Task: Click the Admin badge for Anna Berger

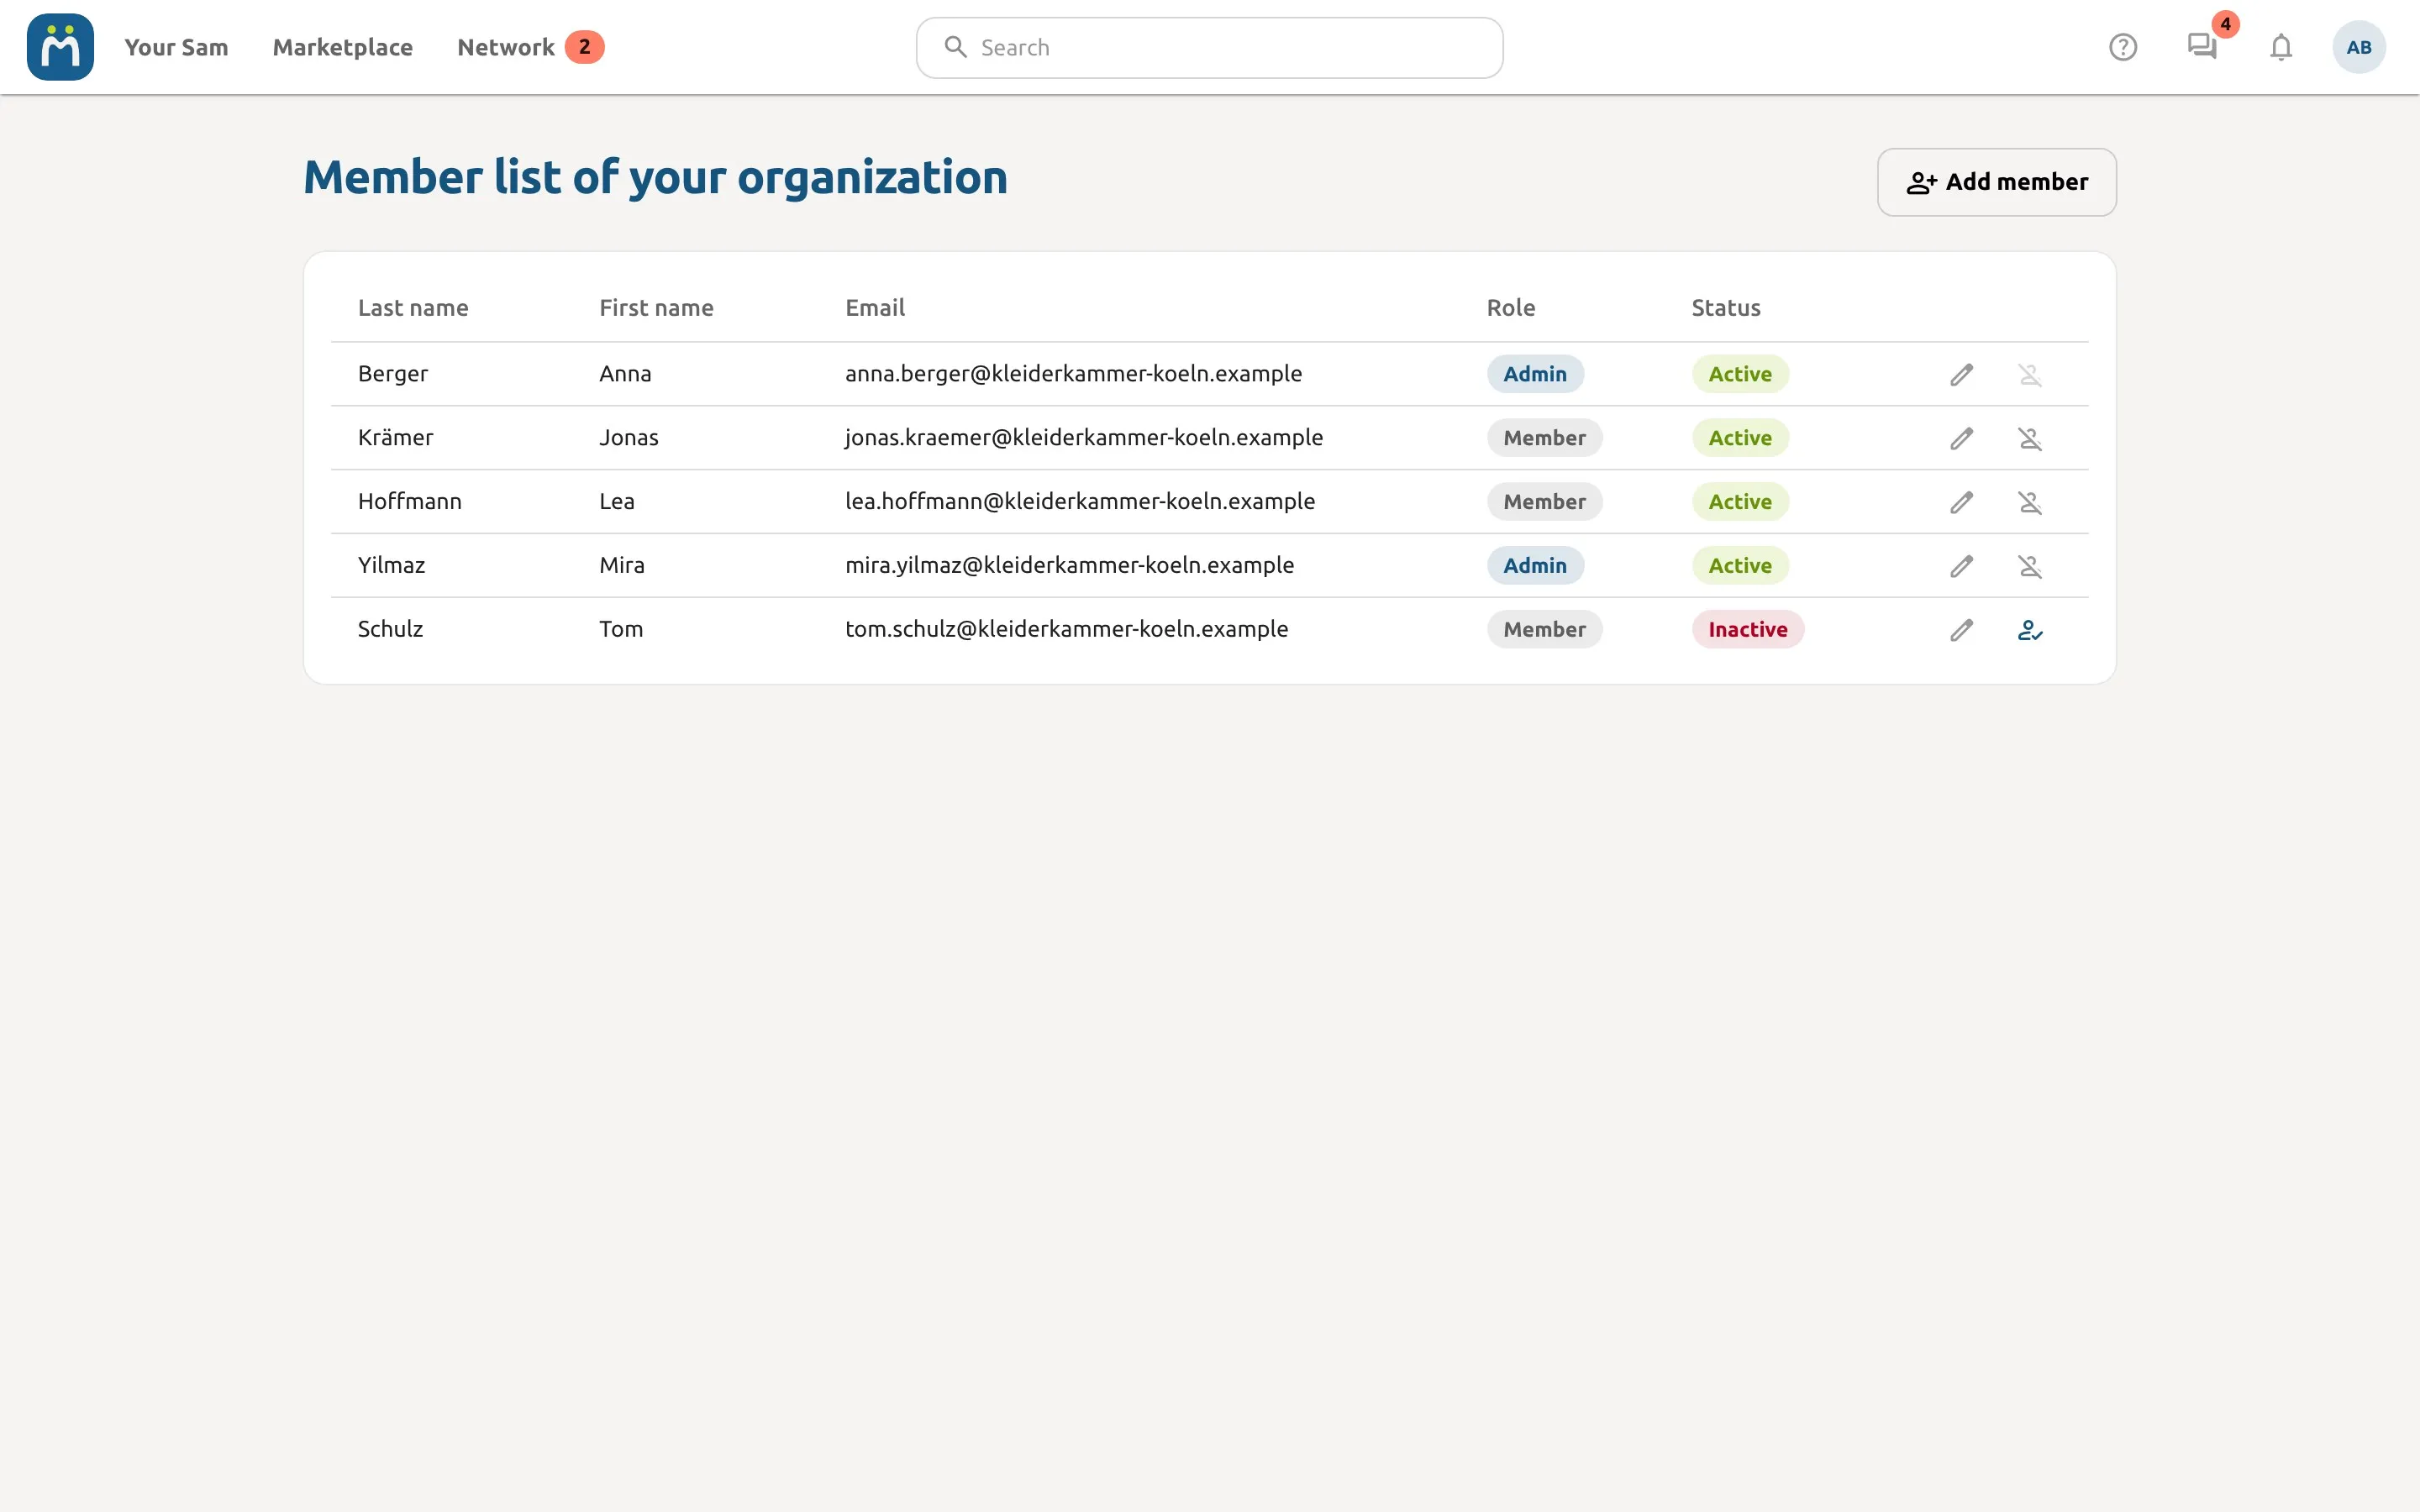Action: tap(1535, 374)
